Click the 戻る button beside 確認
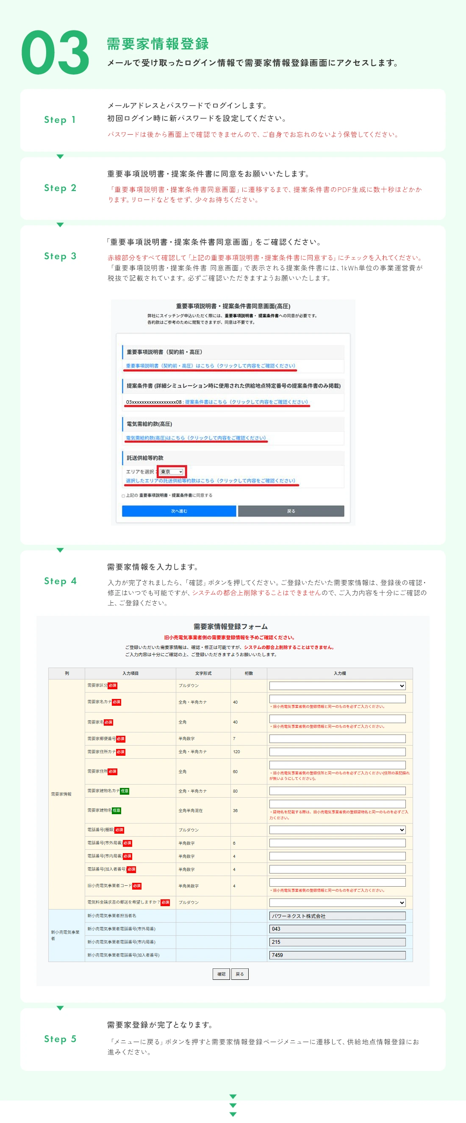 point(240,974)
